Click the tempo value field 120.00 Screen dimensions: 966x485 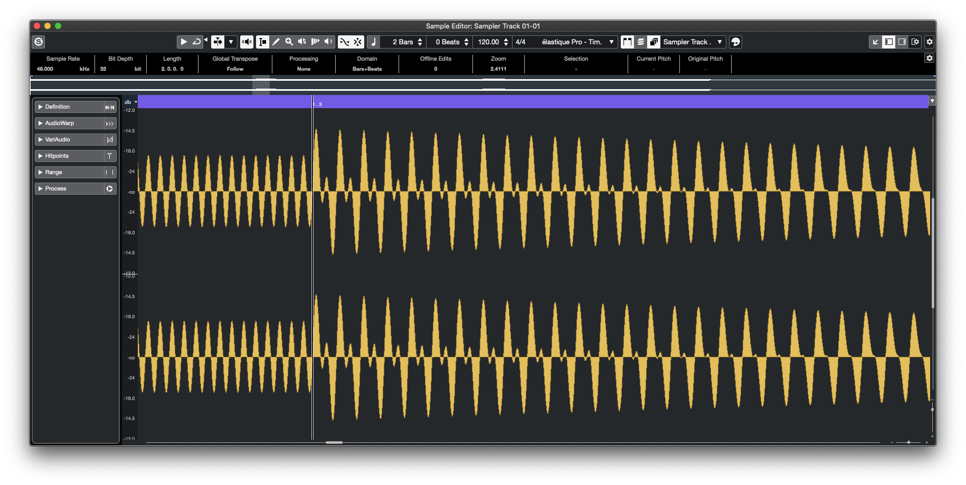[x=488, y=42]
